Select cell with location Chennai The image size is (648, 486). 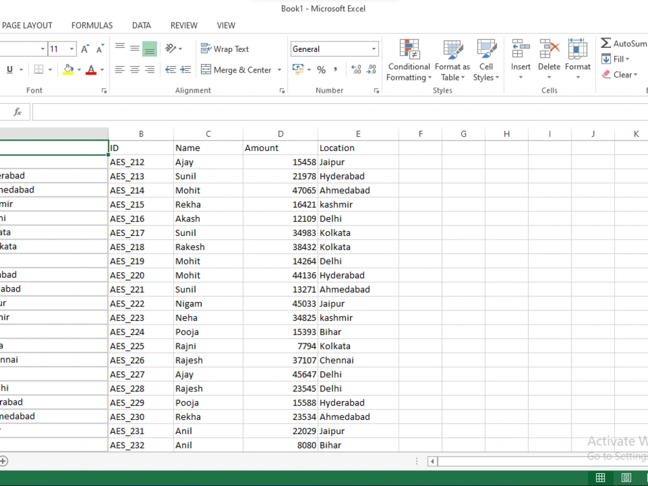tap(358, 360)
